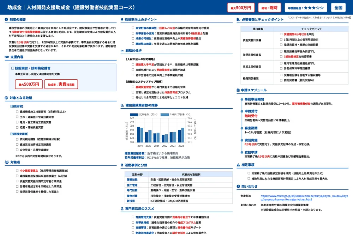Enable the 中小建設事業主 checkbox

tap(16, 170)
